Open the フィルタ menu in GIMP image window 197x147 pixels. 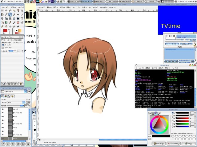[103, 7]
